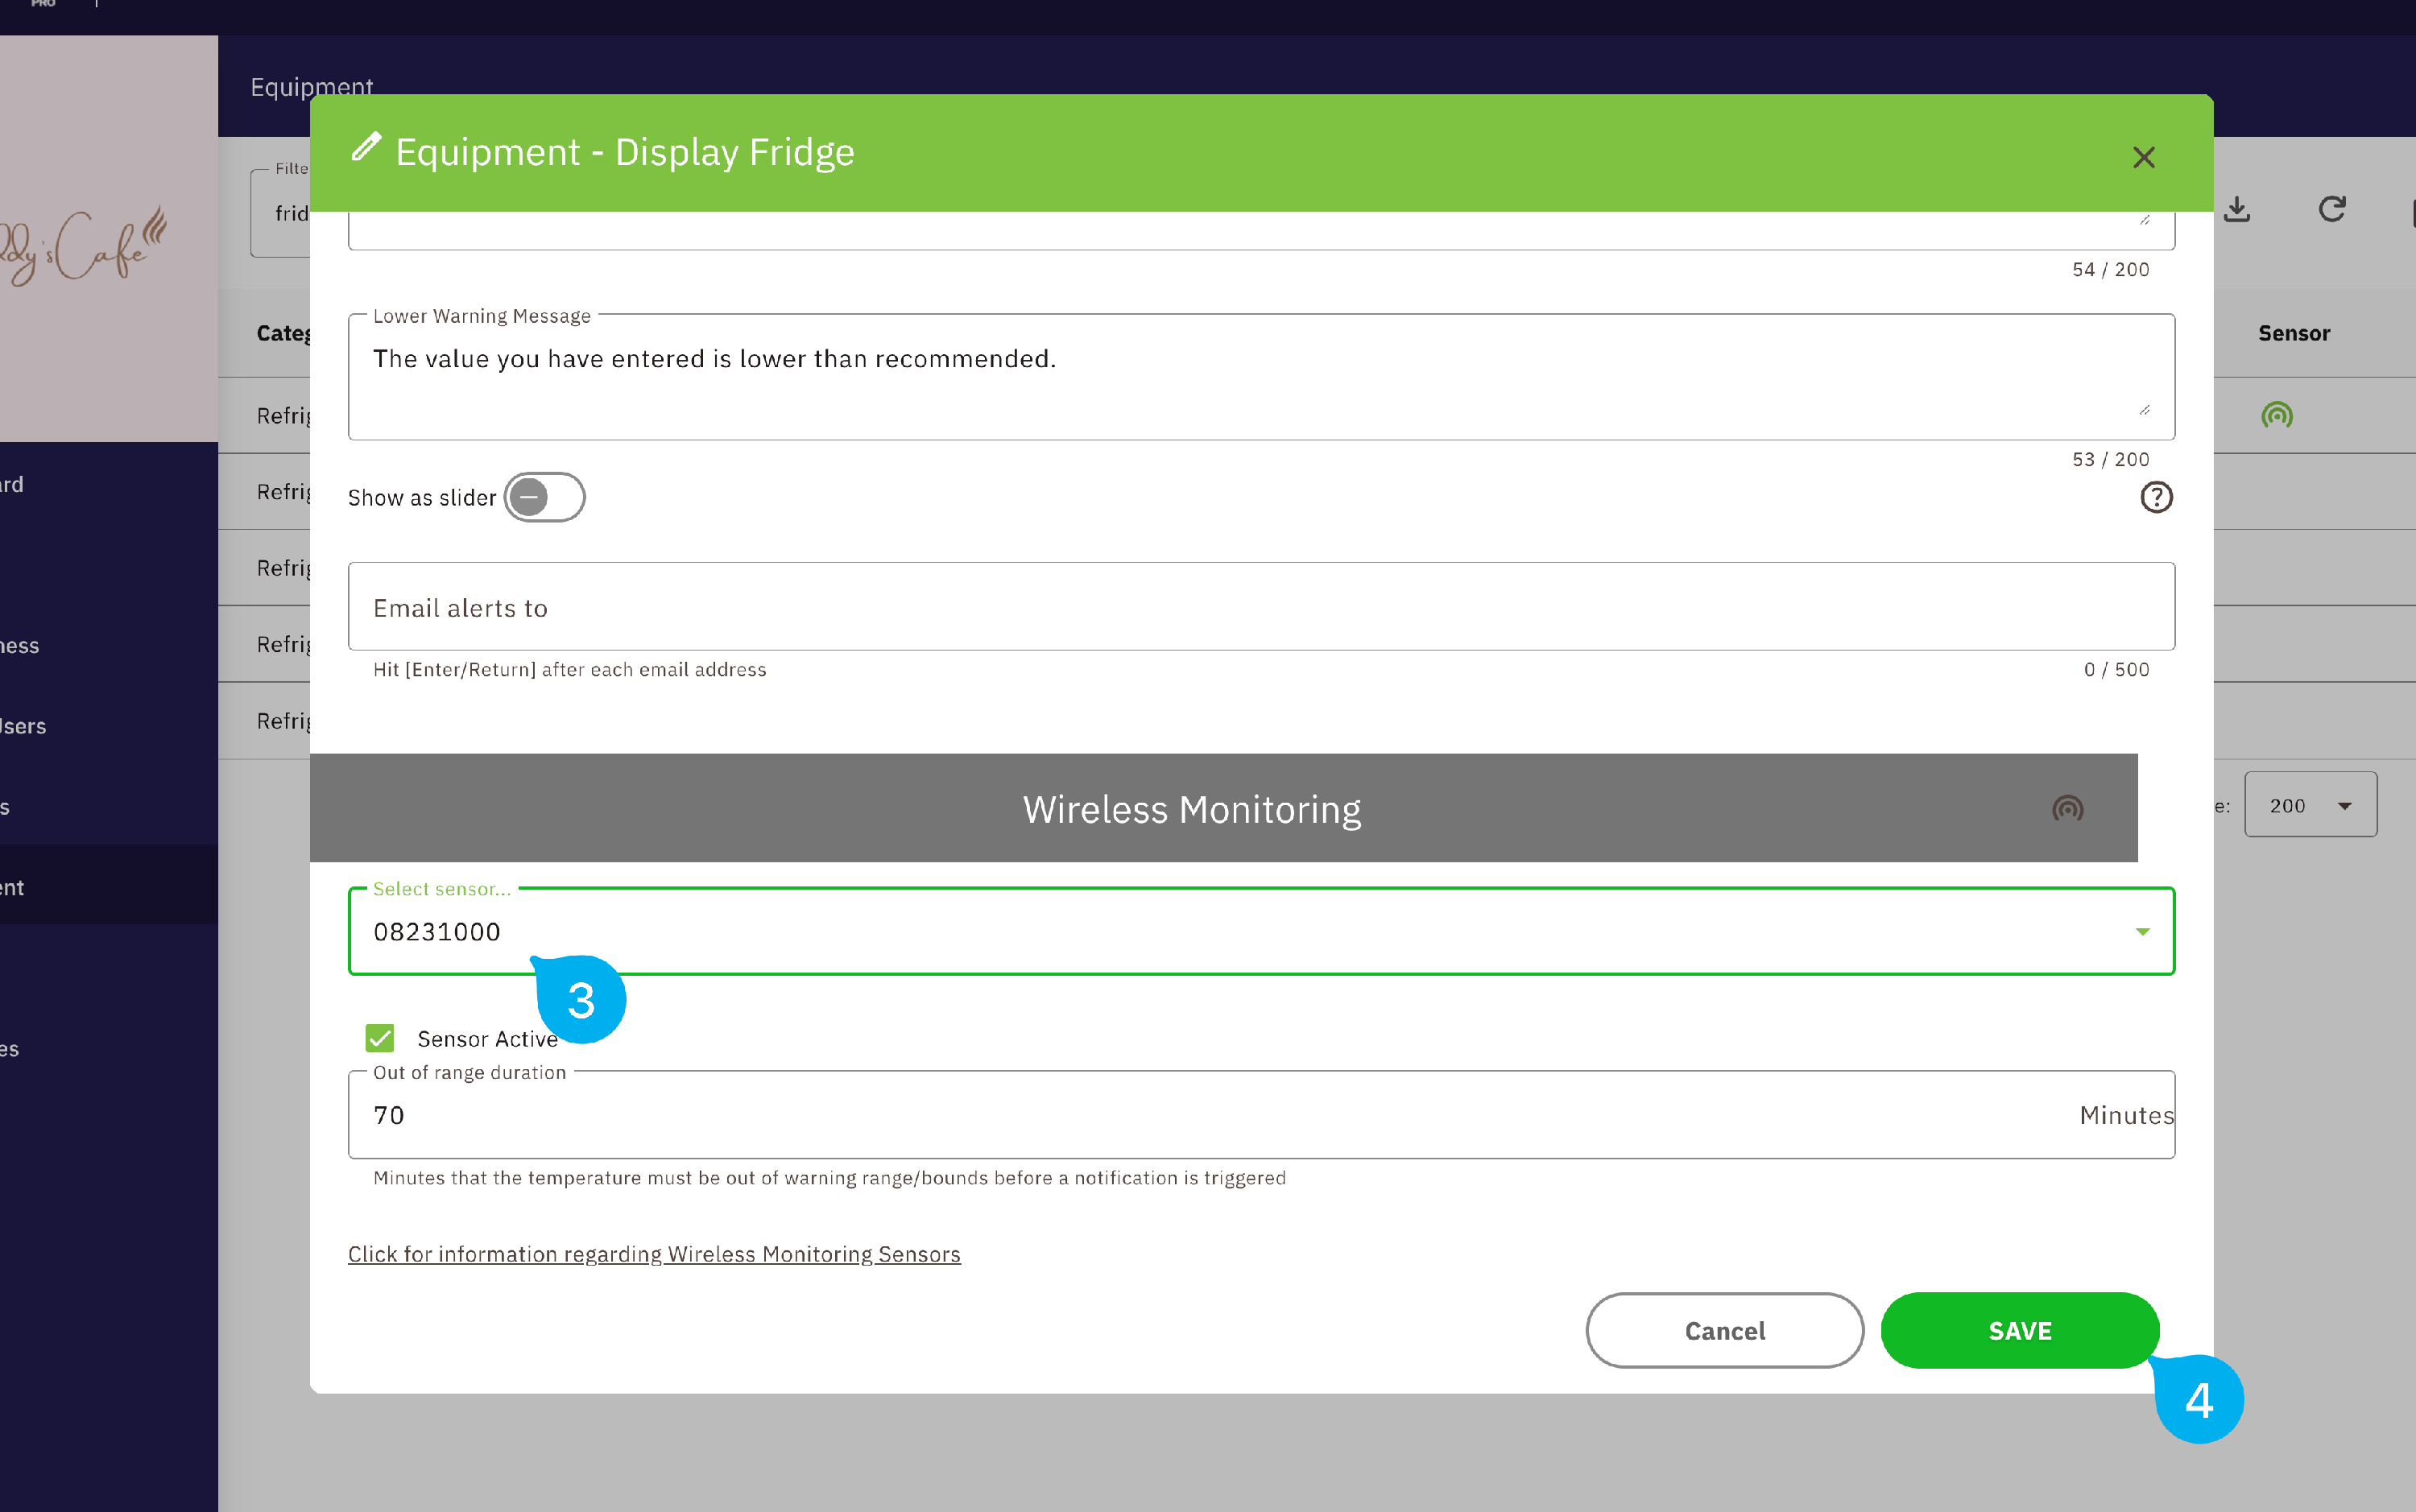Click the download/export icon above the Sensor column

pyautogui.click(x=2238, y=209)
